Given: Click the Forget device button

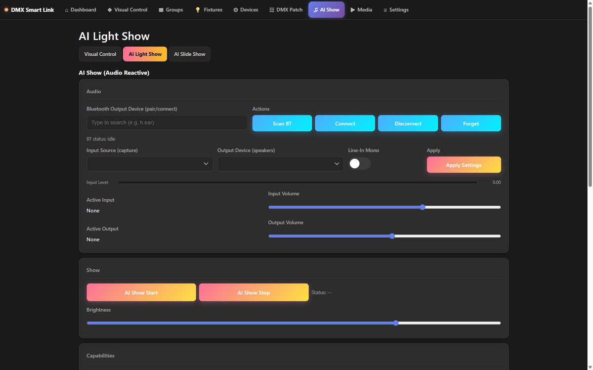Looking at the screenshot, I should tap(471, 123).
